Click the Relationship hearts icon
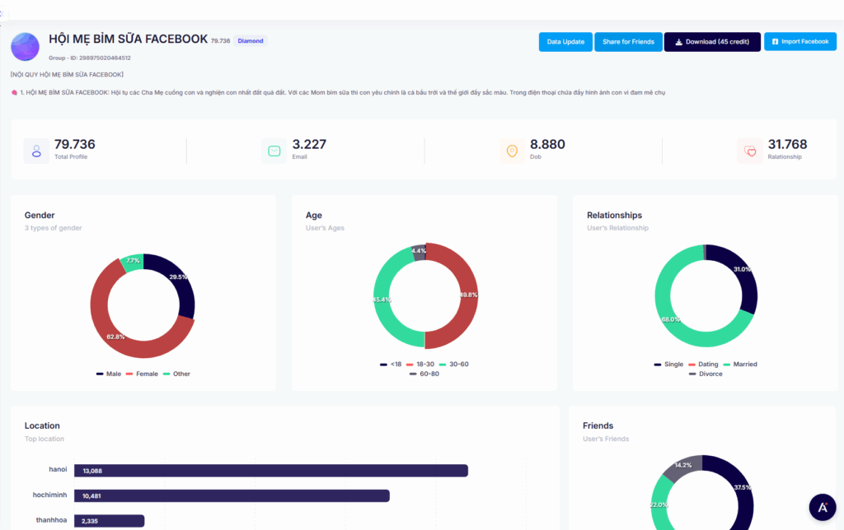The height and width of the screenshot is (530, 844). pyautogui.click(x=750, y=151)
